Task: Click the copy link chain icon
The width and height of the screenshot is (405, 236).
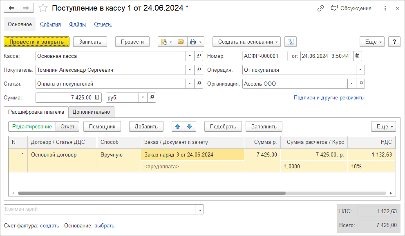Action: click(321, 8)
